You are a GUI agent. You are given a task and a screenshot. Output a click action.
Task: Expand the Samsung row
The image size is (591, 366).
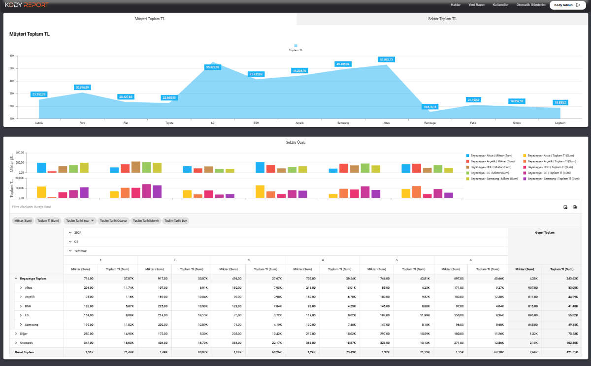coord(21,325)
